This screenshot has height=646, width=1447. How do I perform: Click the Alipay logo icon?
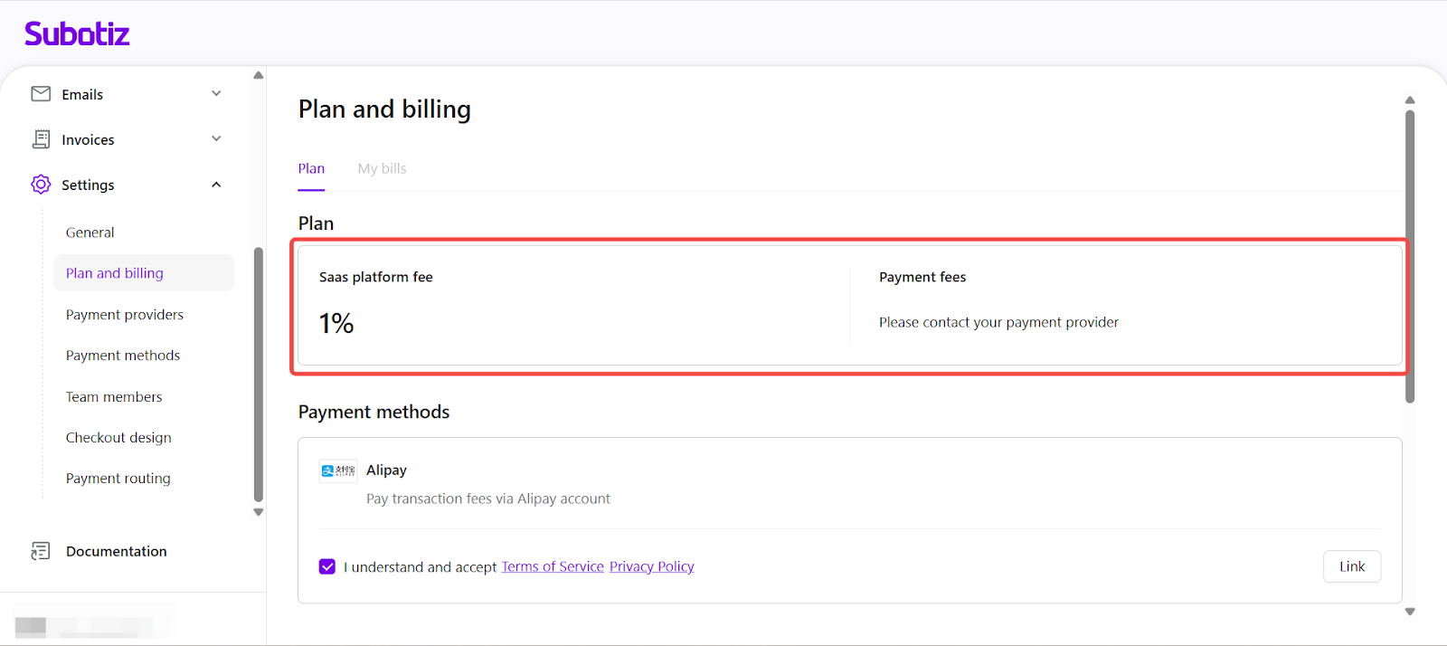click(x=338, y=470)
